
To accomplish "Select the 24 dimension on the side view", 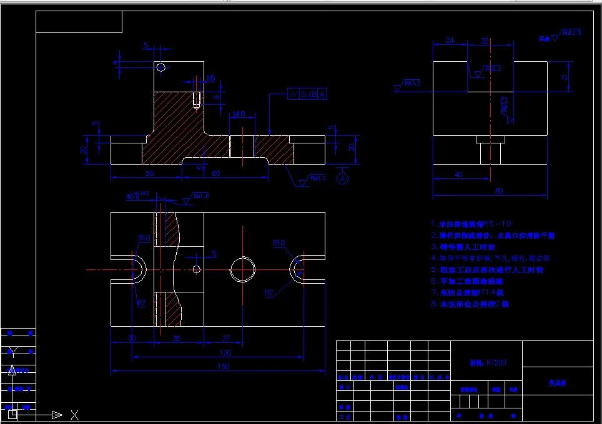I will (450, 41).
